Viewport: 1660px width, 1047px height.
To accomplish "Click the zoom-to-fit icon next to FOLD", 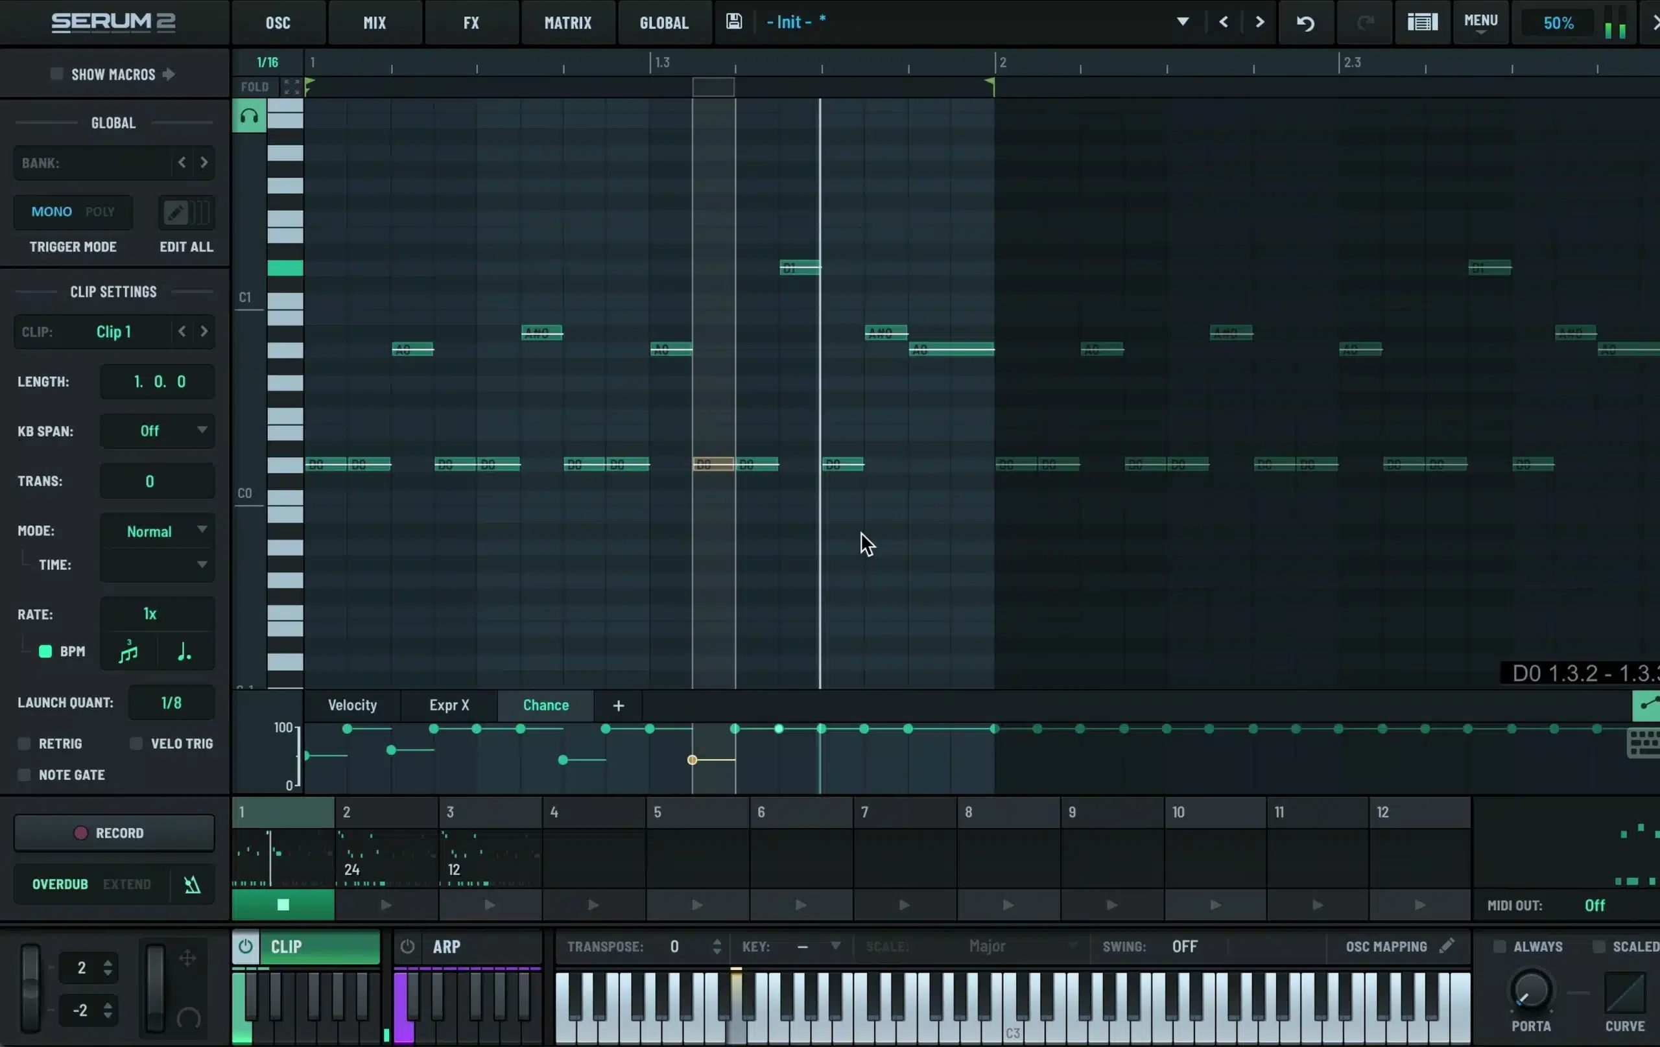I will (x=292, y=87).
